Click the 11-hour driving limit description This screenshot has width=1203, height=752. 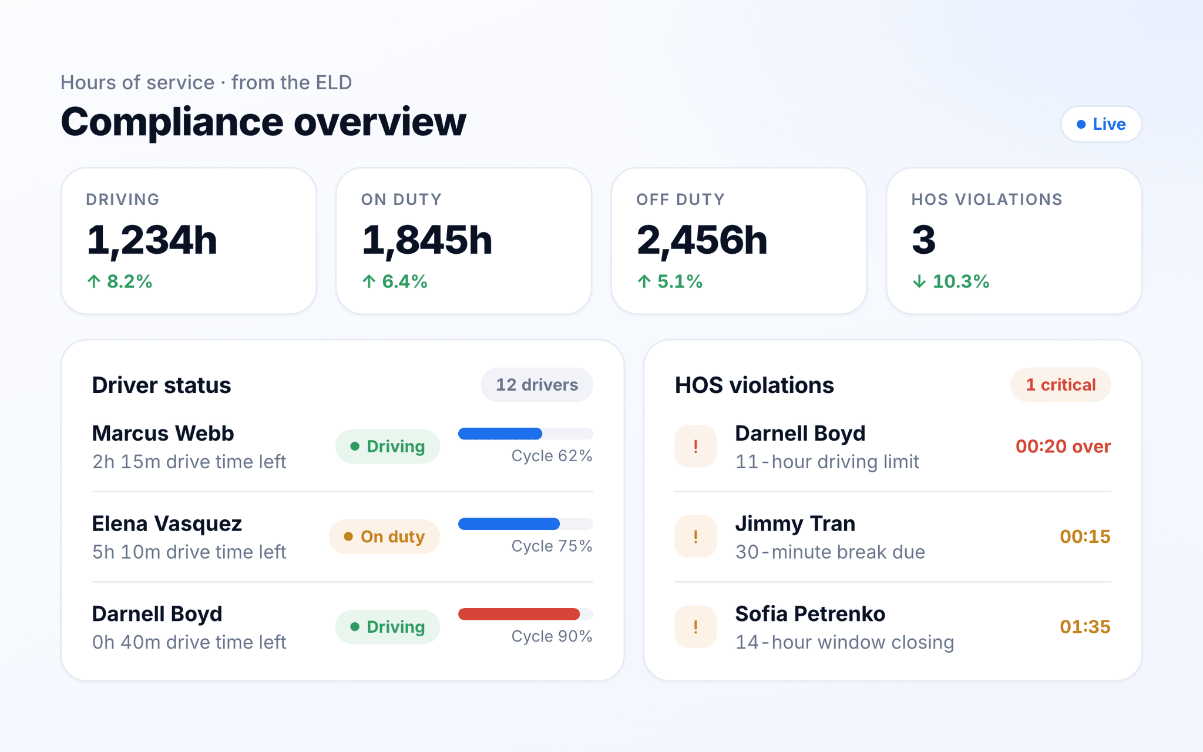pyautogui.click(x=827, y=462)
